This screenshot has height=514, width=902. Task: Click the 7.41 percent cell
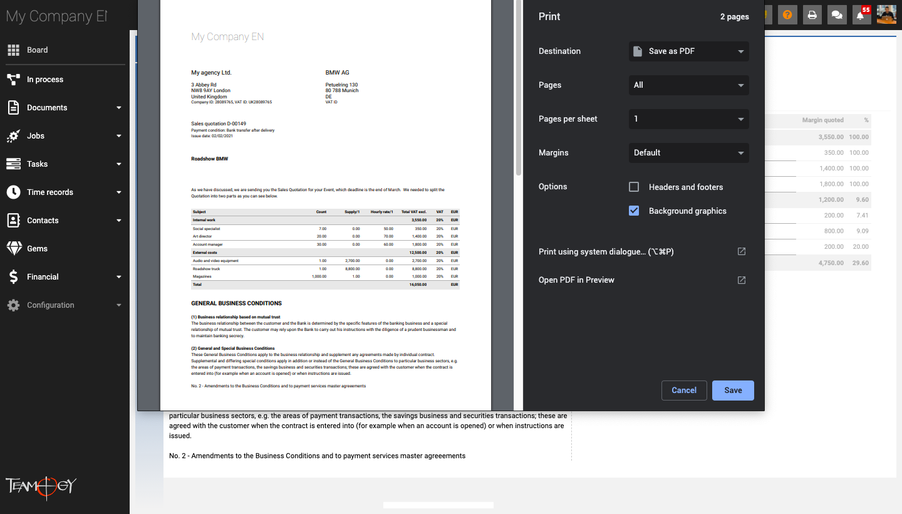(x=863, y=216)
